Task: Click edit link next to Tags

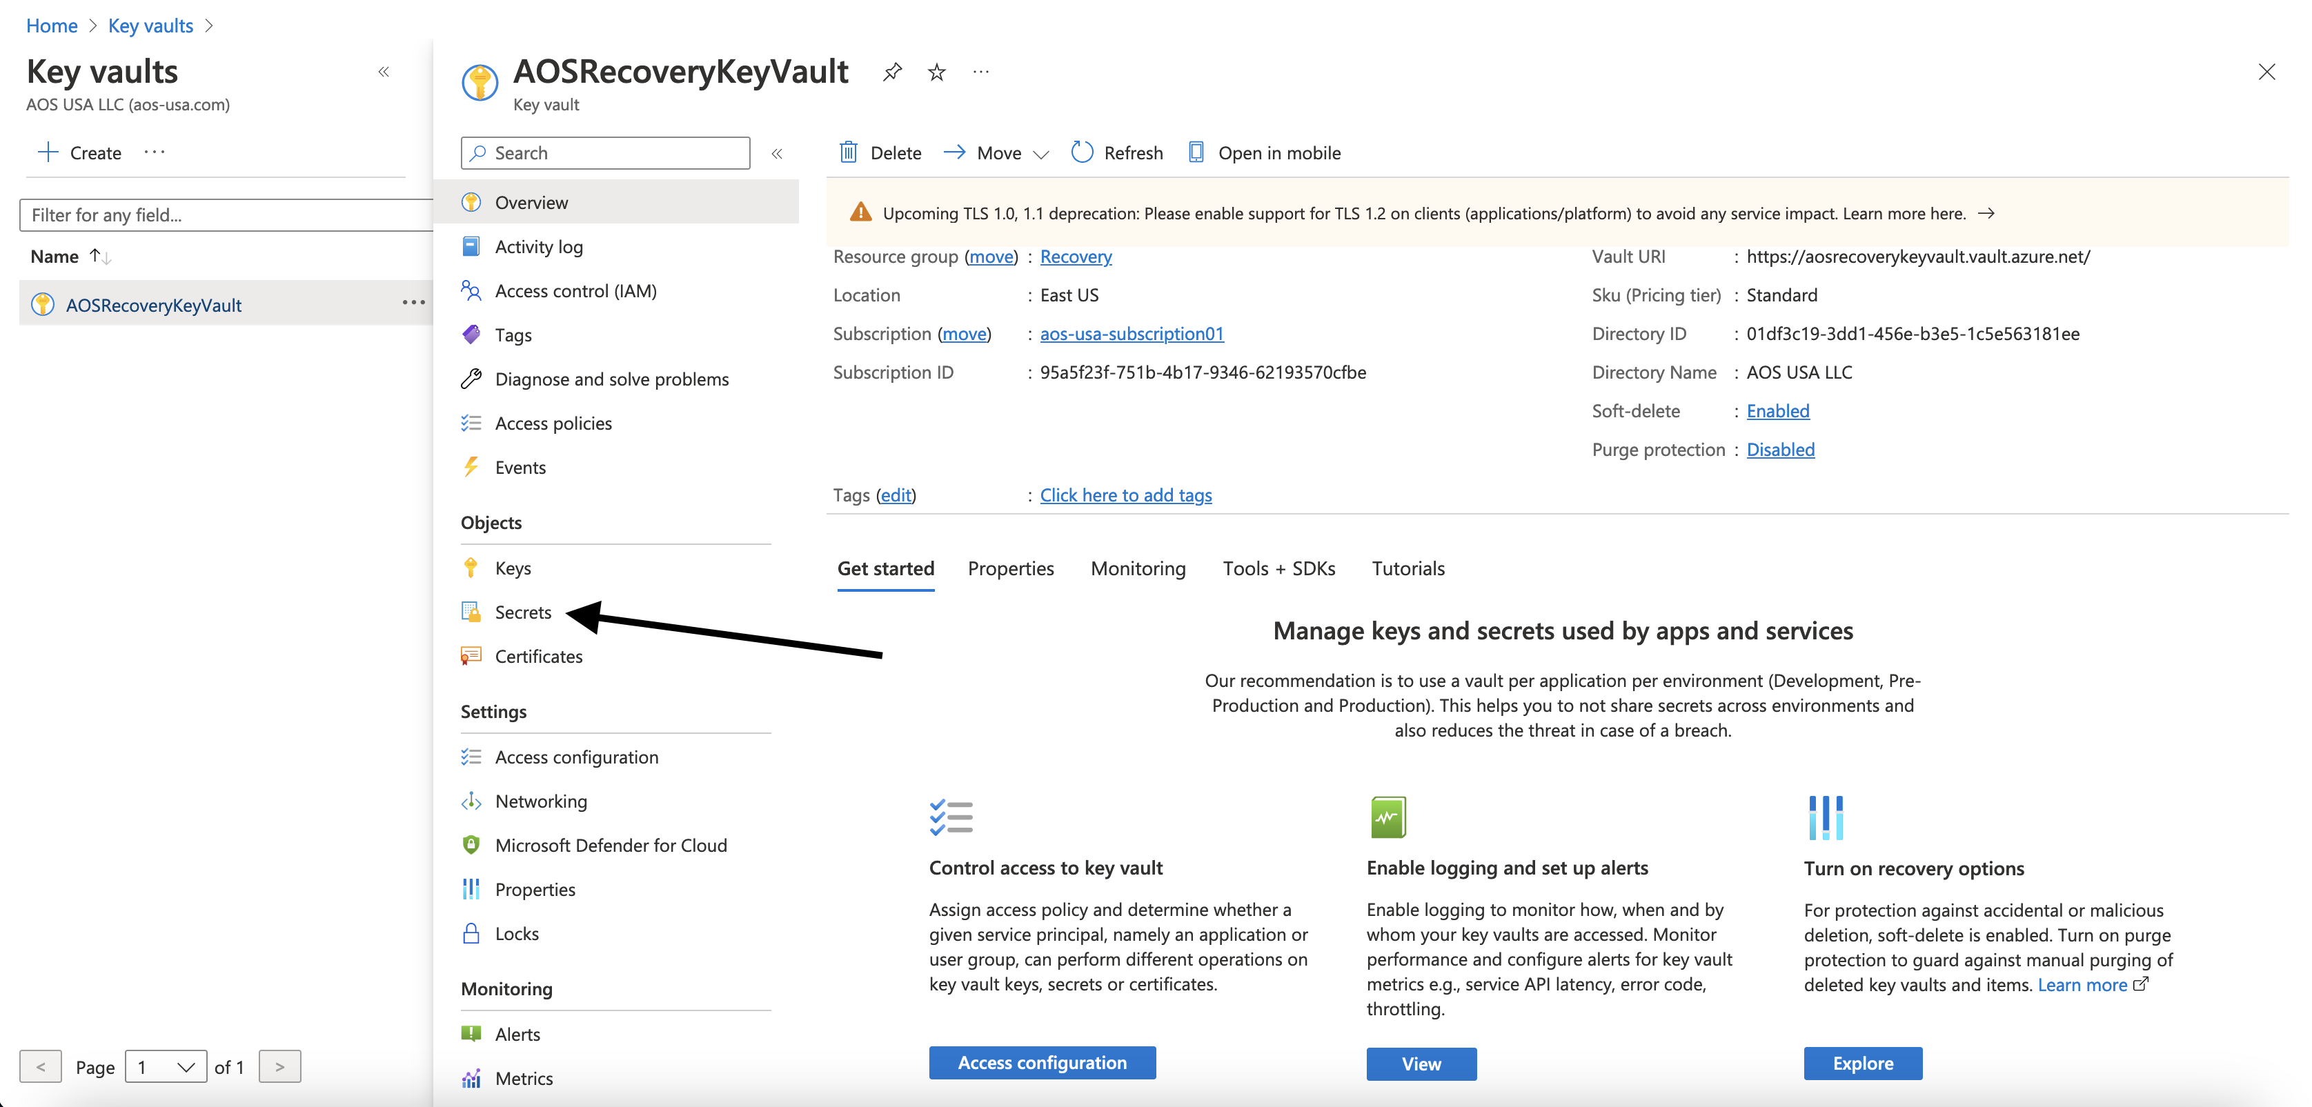Action: pos(896,495)
